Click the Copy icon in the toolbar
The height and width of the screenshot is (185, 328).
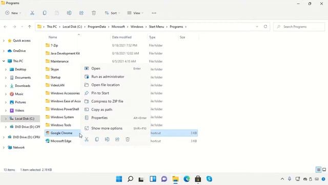(45, 13)
